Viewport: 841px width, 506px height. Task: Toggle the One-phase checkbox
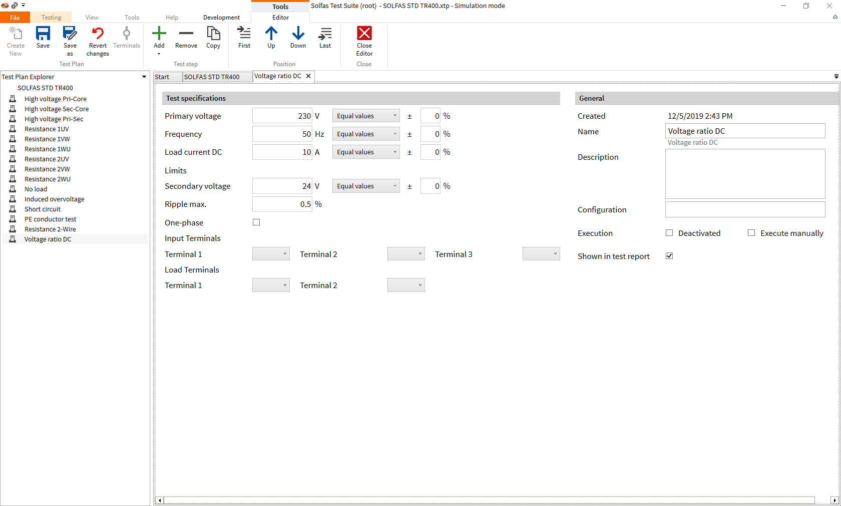pyautogui.click(x=256, y=222)
